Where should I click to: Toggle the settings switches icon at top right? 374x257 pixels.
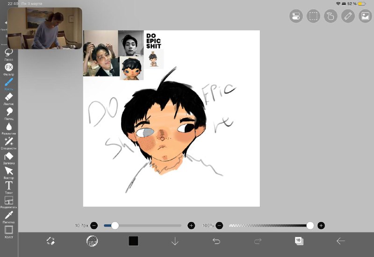[296, 16]
